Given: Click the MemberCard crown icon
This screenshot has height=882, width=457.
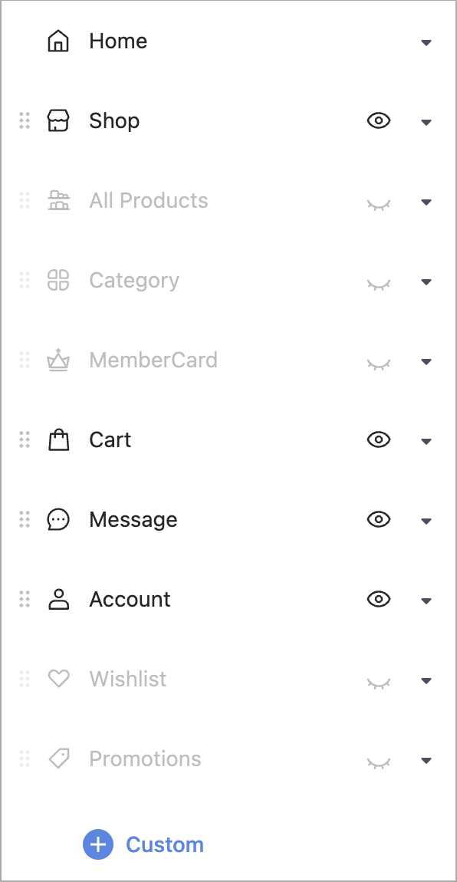Looking at the screenshot, I should [58, 360].
